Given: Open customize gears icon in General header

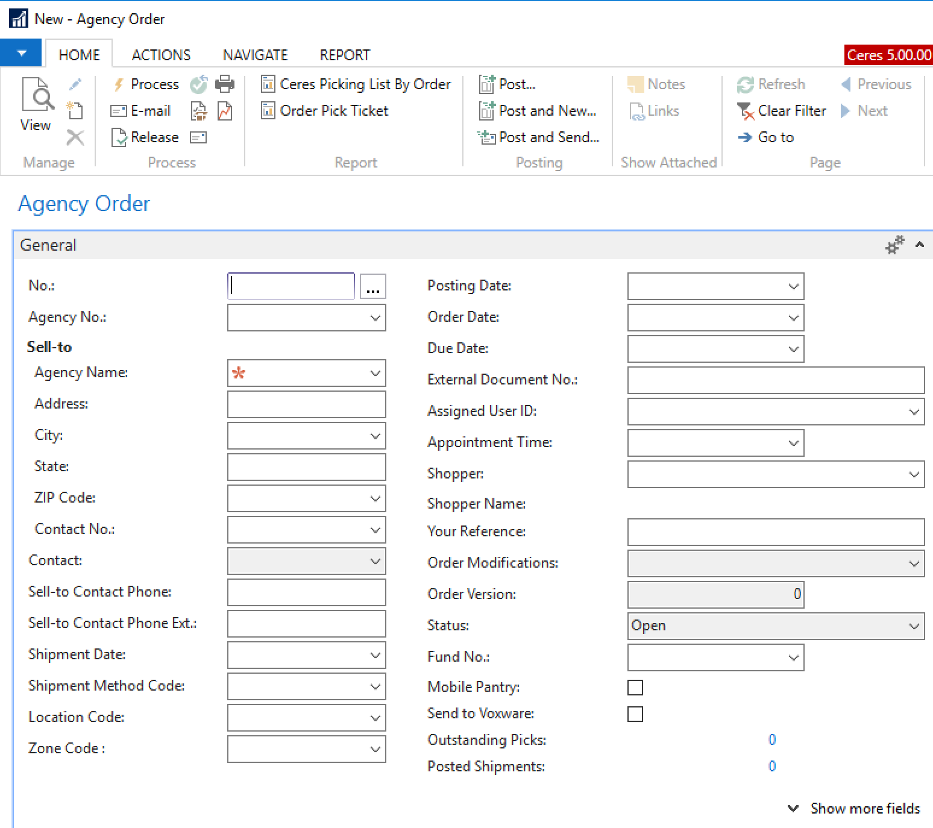Looking at the screenshot, I should tap(894, 245).
